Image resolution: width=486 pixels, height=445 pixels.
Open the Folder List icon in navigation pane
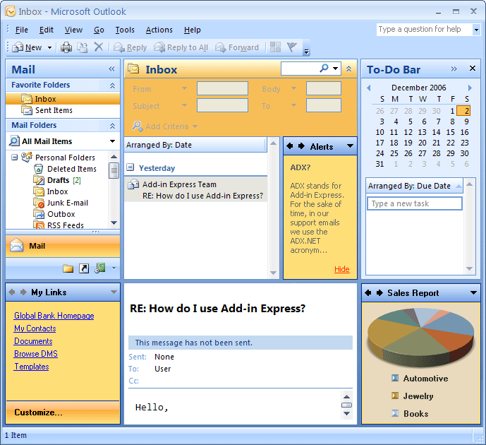click(x=68, y=268)
